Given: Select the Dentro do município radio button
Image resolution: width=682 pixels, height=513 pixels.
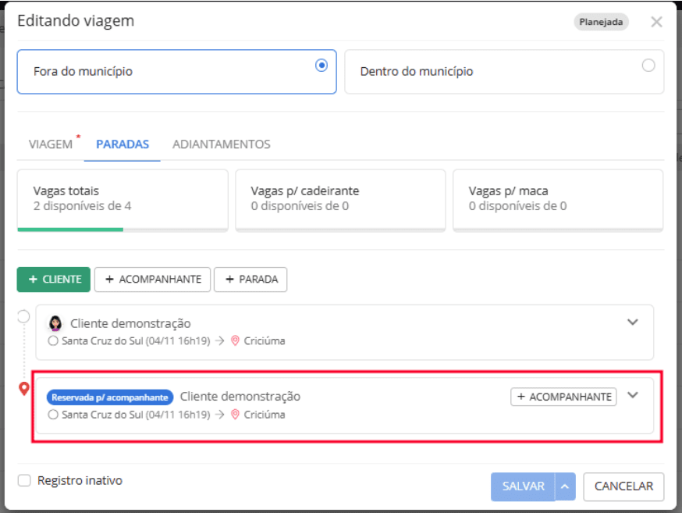Looking at the screenshot, I should point(648,66).
